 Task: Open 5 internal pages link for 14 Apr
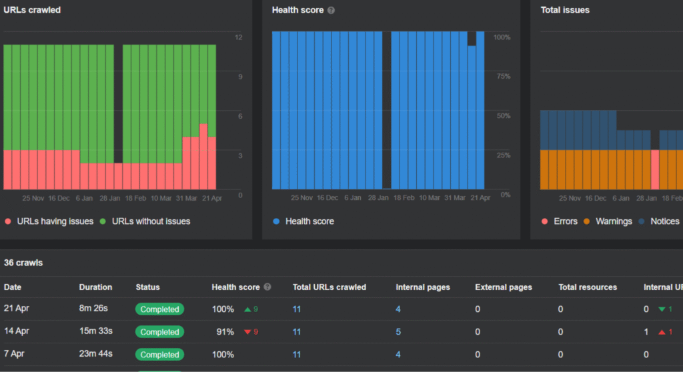[x=398, y=332]
